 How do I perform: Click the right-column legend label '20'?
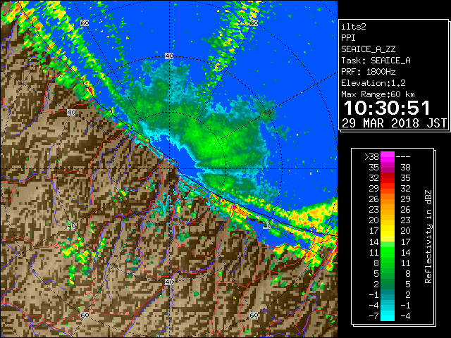pyautogui.click(x=405, y=231)
